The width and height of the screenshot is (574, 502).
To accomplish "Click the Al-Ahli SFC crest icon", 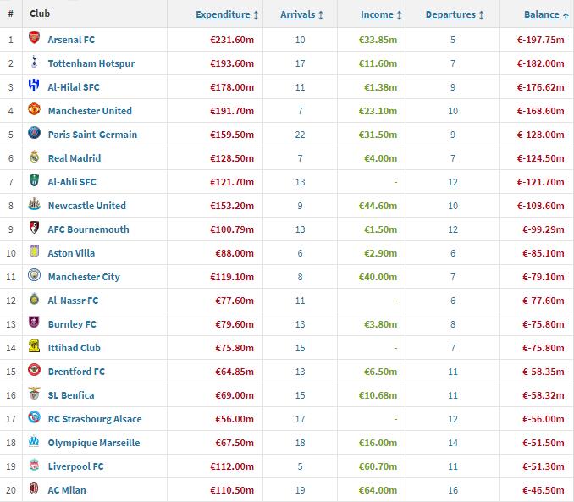I will pyautogui.click(x=34, y=179).
